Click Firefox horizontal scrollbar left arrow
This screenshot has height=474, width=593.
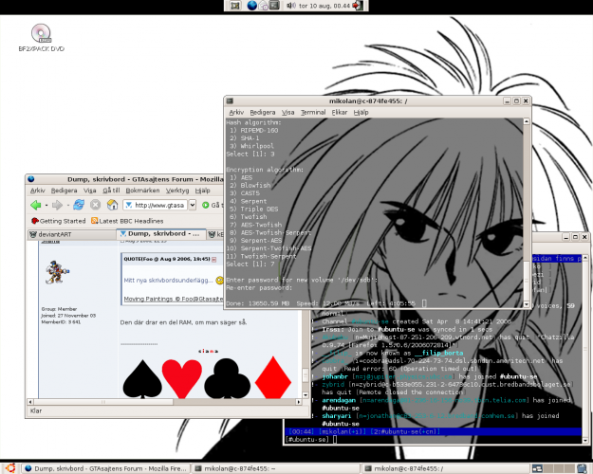tap(30, 402)
